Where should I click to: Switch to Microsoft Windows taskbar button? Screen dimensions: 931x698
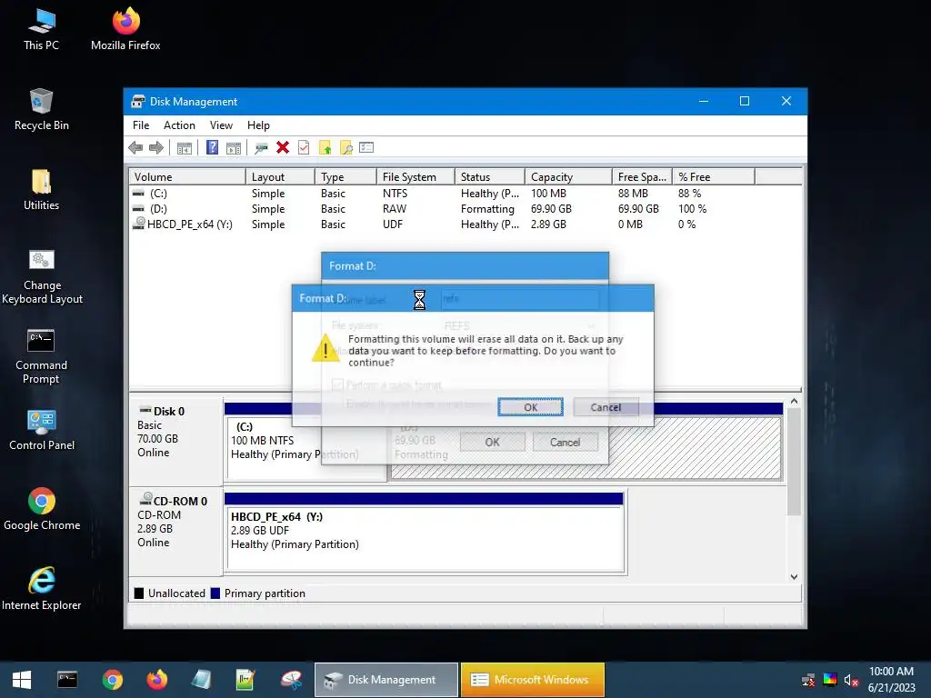click(x=533, y=680)
